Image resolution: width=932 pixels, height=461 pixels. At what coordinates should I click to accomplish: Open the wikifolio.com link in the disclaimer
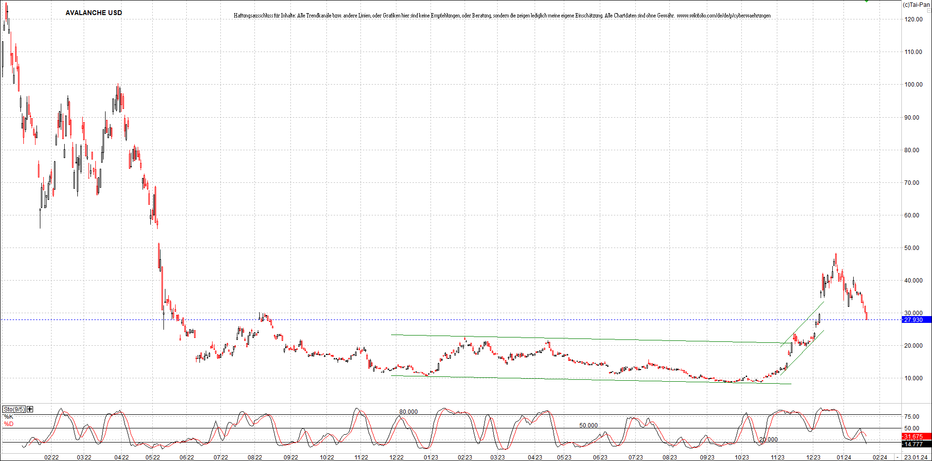723,16
